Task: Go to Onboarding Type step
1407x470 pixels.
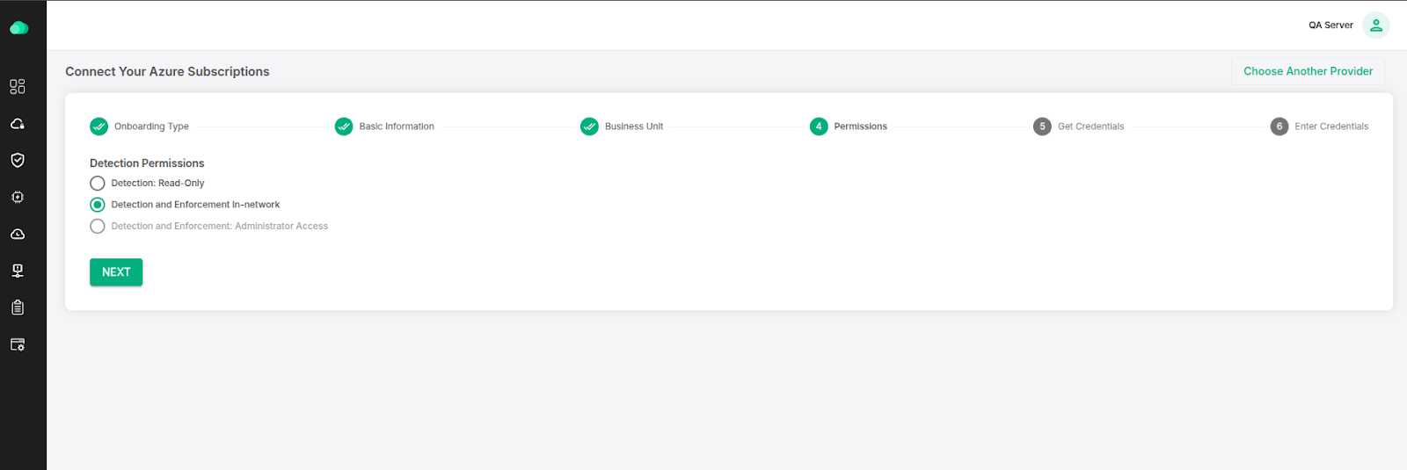Action: pos(140,127)
